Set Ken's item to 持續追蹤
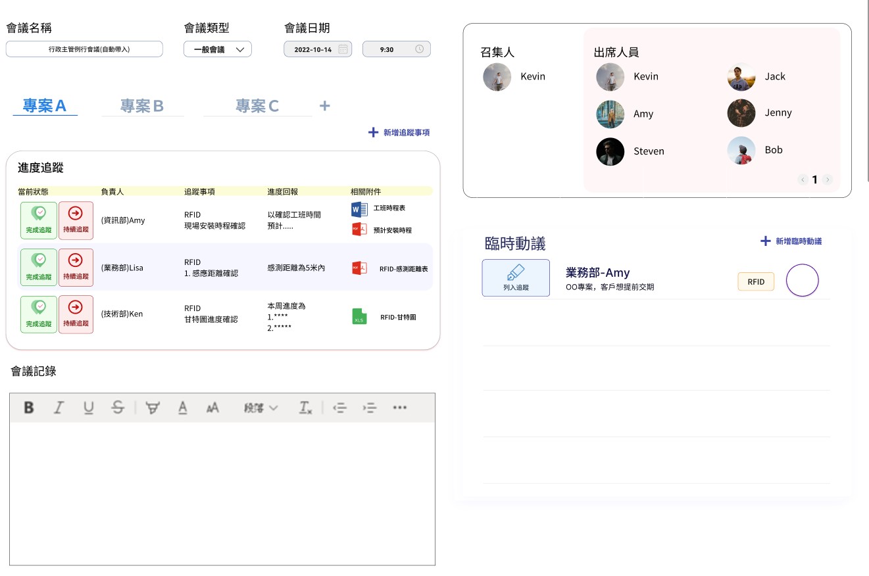Image resolution: width=869 pixels, height=576 pixels. point(76,315)
